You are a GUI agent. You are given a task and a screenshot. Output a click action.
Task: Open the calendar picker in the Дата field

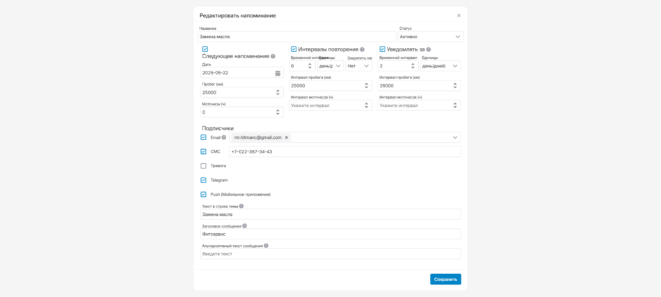pos(278,73)
